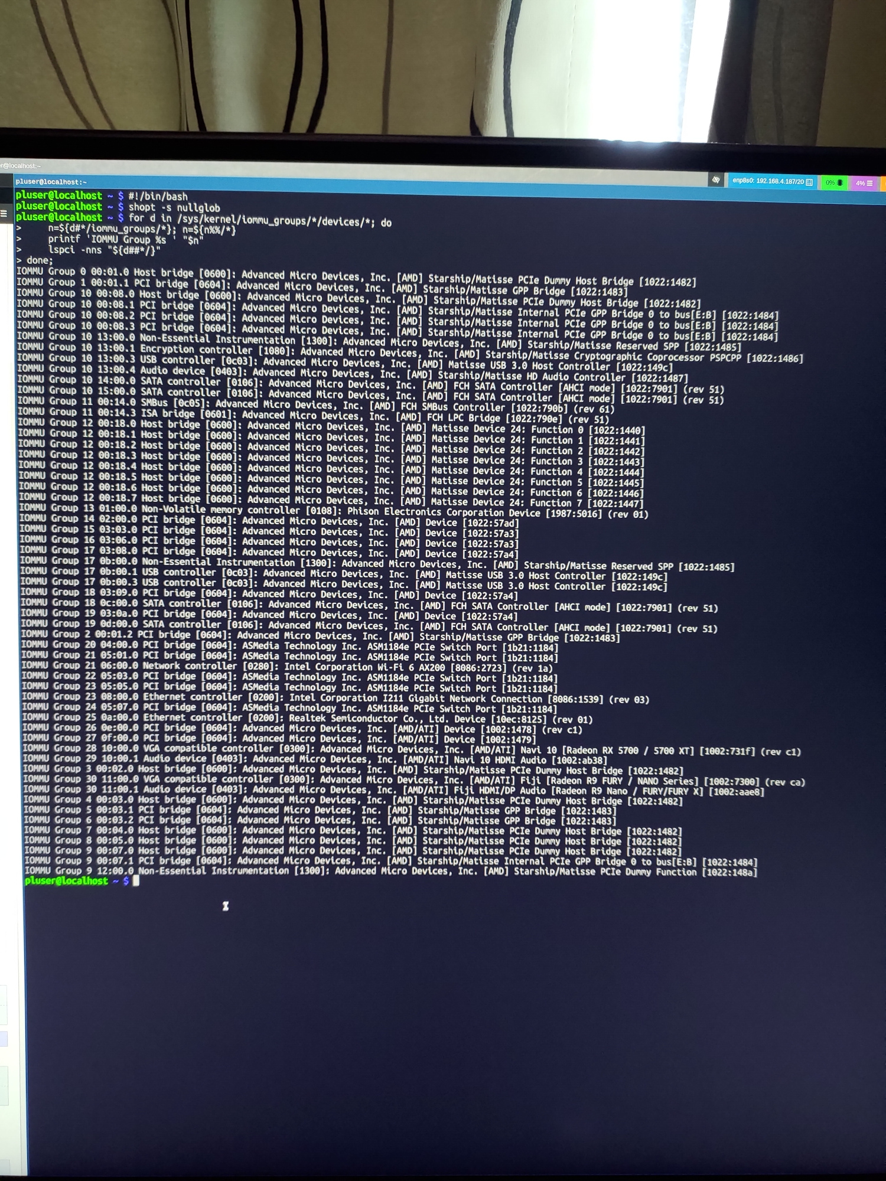Image resolution: width=886 pixels, height=1181 pixels.
Task: Click the CPU chip icon next to 0%
Action: coord(840,183)
